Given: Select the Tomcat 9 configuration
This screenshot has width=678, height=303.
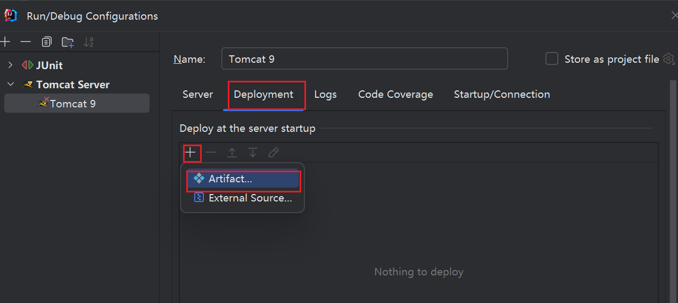Looking at the screenshot, I should (x=77, y=103).
